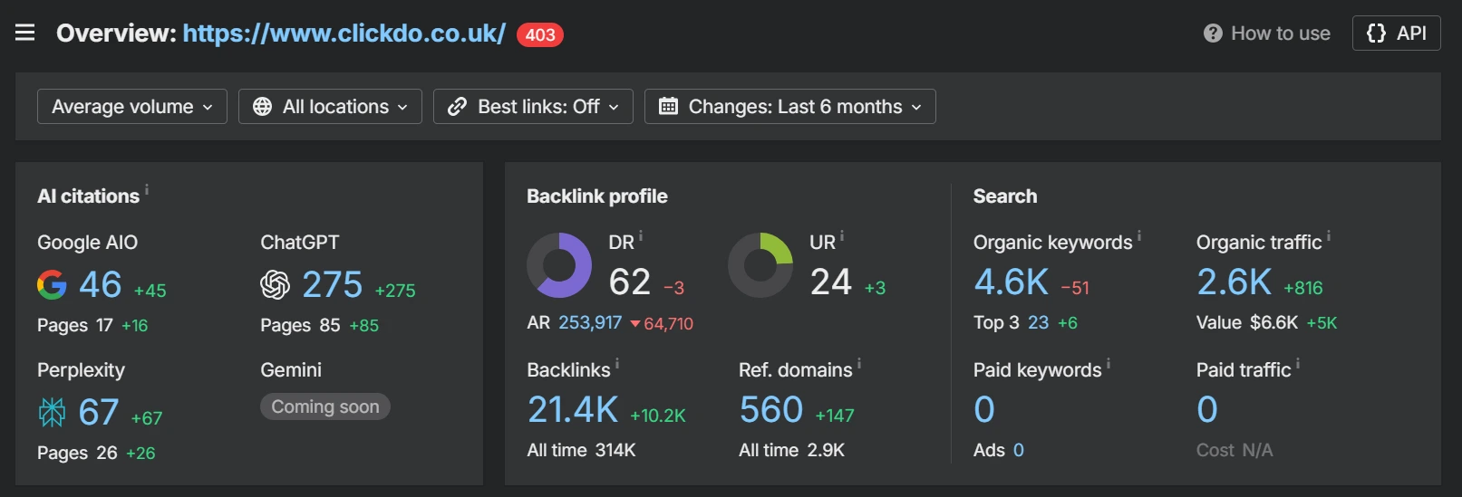
Task: Click the Gemini label
Action: coord(291,370)
